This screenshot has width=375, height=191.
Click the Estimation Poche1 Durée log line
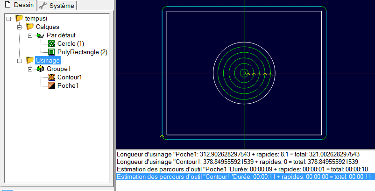(242, 170)
